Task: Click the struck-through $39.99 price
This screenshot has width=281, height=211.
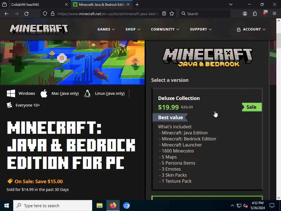Action: pyautogui.click(x=187, y=107)
